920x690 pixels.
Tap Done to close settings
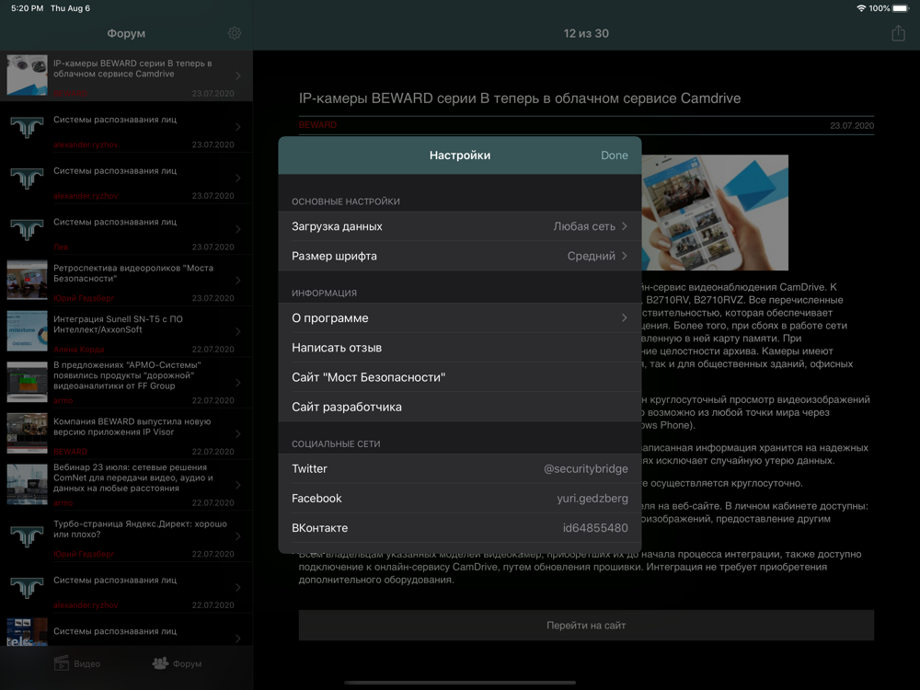(614, 155)
